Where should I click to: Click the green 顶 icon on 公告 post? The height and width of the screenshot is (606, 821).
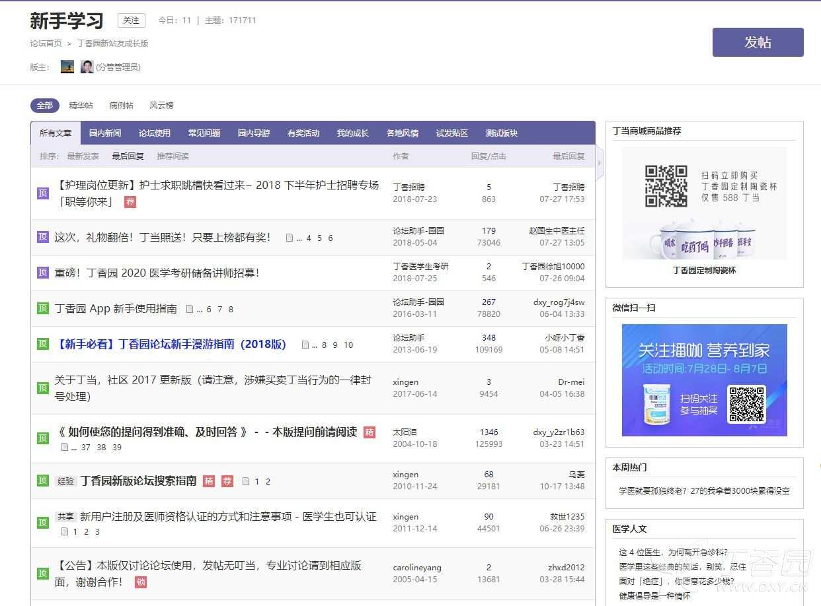pos(43,574)
